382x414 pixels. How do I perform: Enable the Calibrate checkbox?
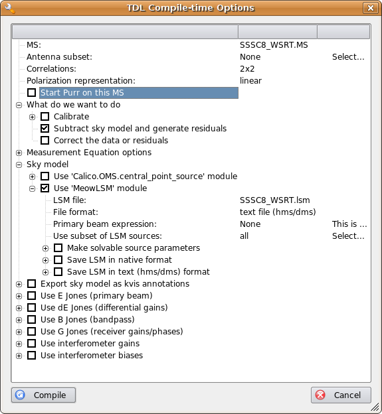(x=45, y=117)
